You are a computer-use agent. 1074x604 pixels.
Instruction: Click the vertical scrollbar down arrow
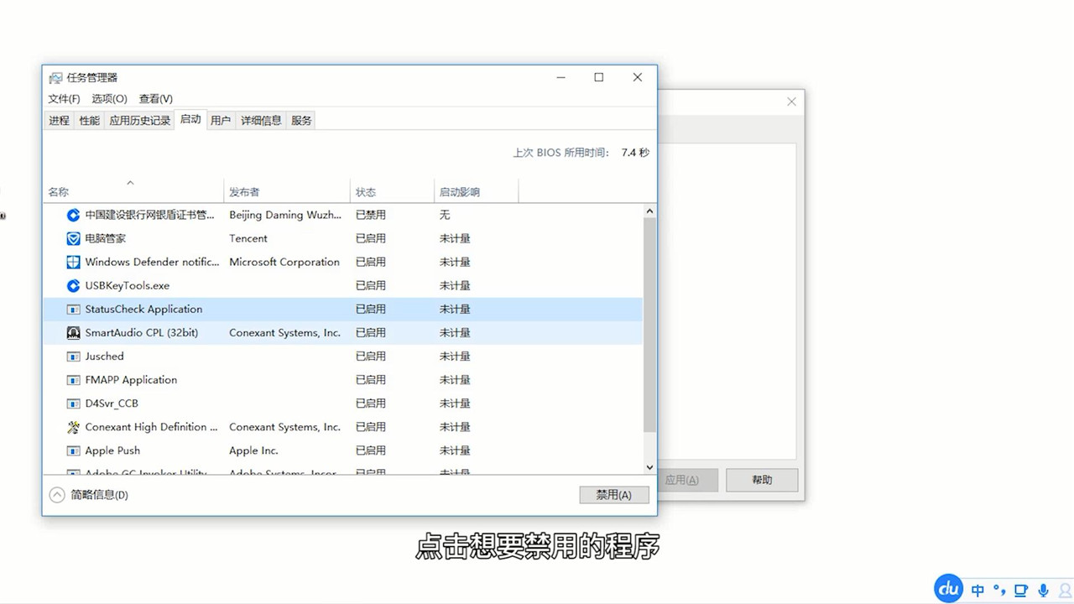point(649,467)
